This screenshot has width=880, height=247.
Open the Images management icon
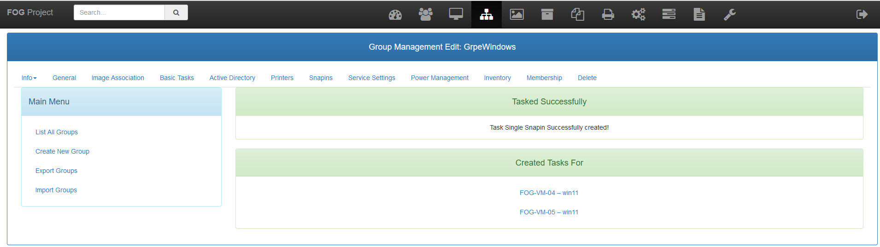(x=516, y=15)
